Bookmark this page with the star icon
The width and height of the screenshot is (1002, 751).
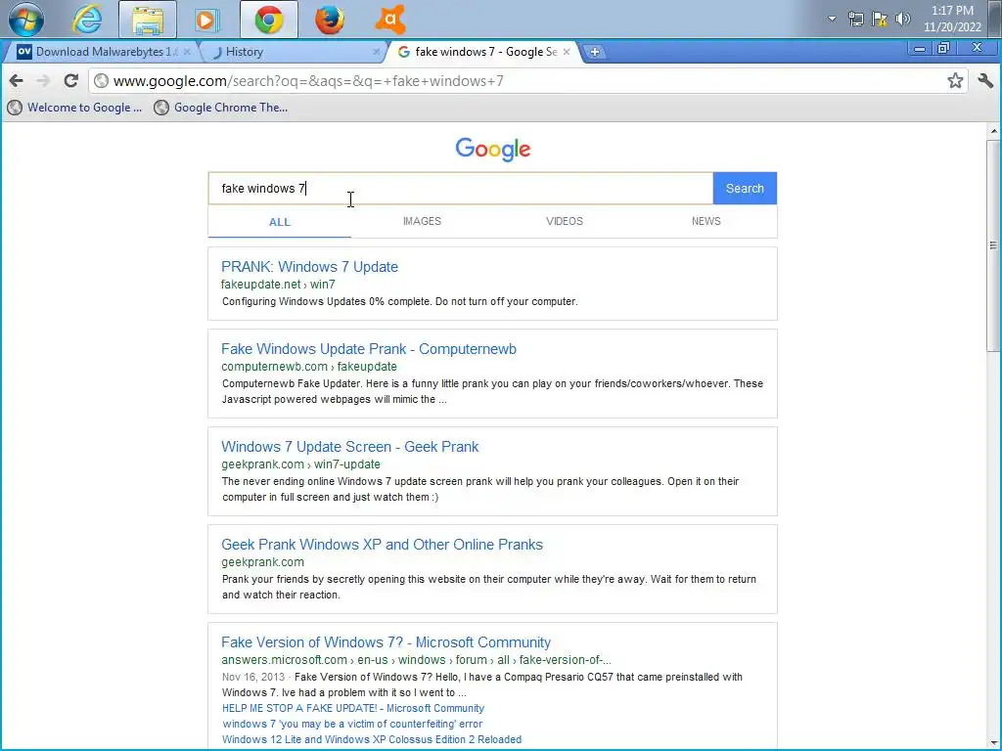click(x=955, y=80)
